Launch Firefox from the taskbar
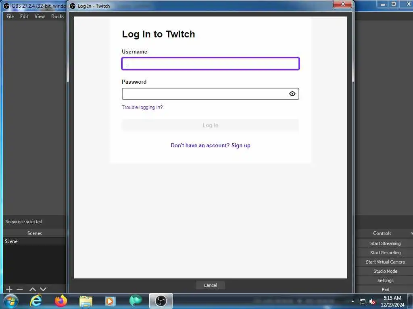 click(61, 301)
